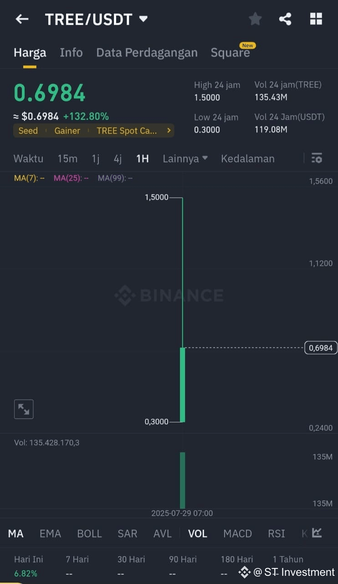Open the Kedalaman depth view

[248, 158]
